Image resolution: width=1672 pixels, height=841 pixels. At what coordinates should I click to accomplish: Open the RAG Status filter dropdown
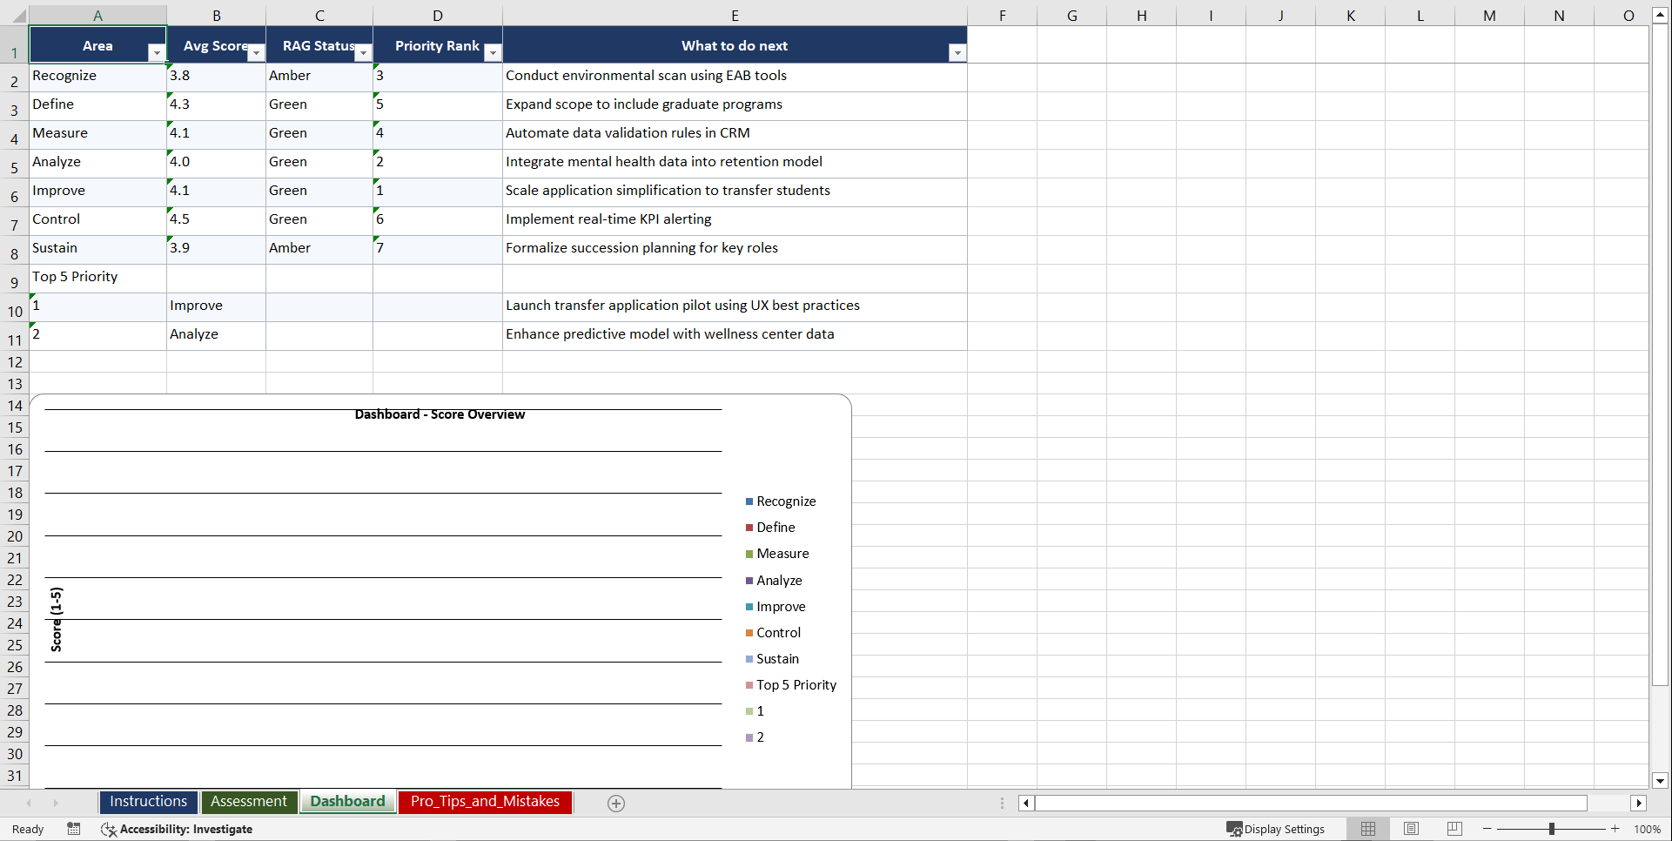363,52
